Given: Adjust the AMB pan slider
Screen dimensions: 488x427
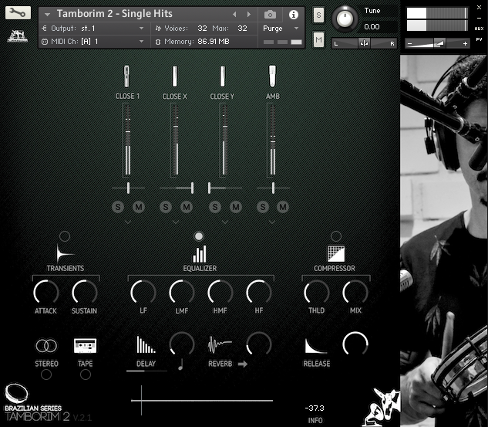Looking at the screenshot, I should [x=273, y=188].
